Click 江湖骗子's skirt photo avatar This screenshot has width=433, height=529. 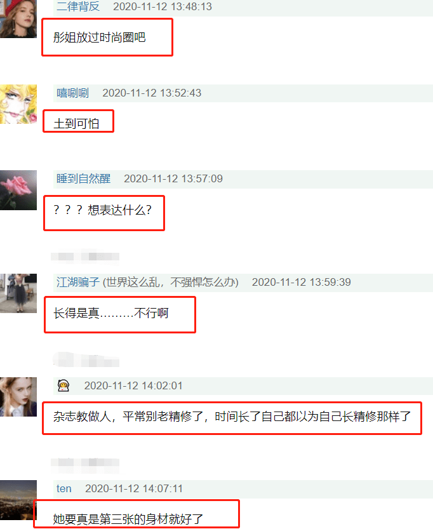pos(18,293)
